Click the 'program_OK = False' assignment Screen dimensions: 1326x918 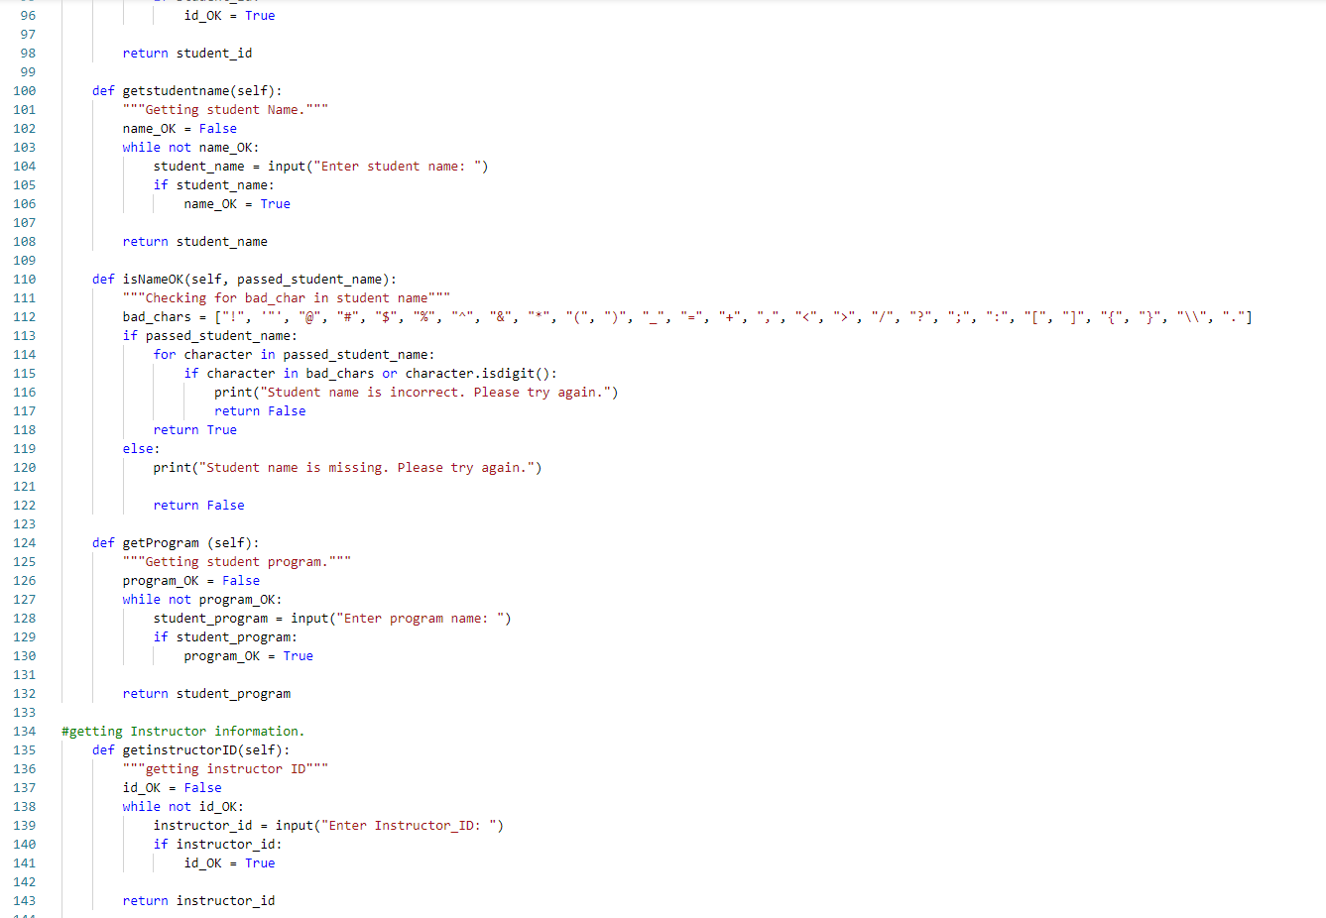191,581
